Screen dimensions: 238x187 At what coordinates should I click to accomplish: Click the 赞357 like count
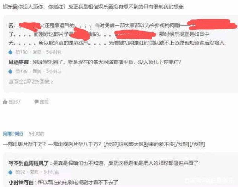tap(14, 102)
